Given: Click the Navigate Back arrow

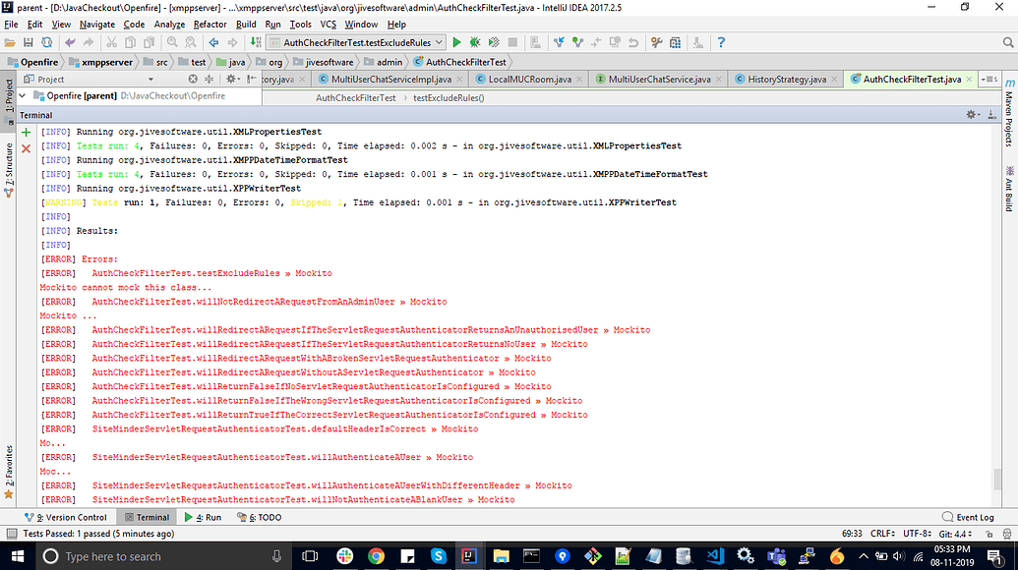Looking at the screenshot, I should [213, 42].
